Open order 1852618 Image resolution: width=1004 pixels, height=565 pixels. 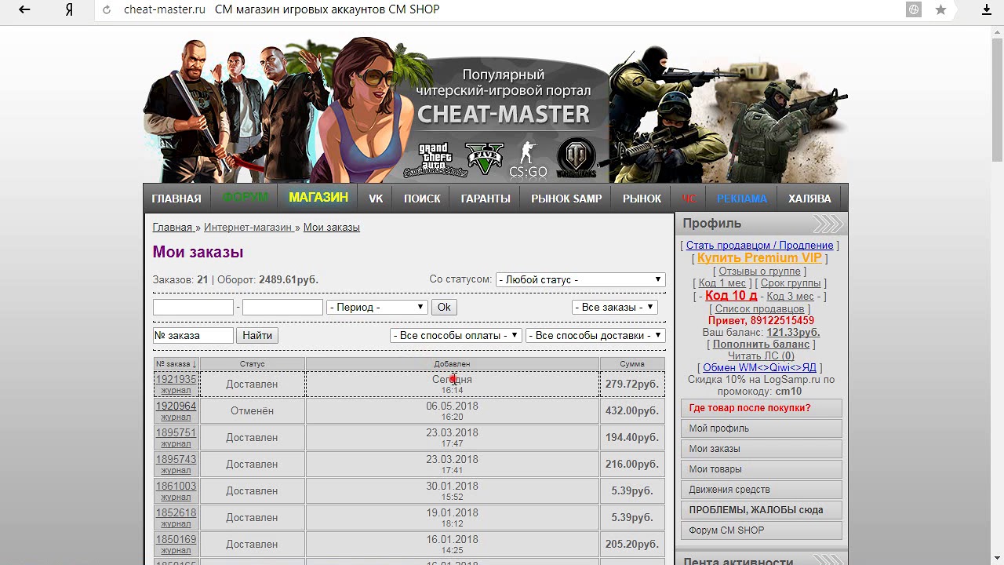pyautogui.click(x=176, y=512)
